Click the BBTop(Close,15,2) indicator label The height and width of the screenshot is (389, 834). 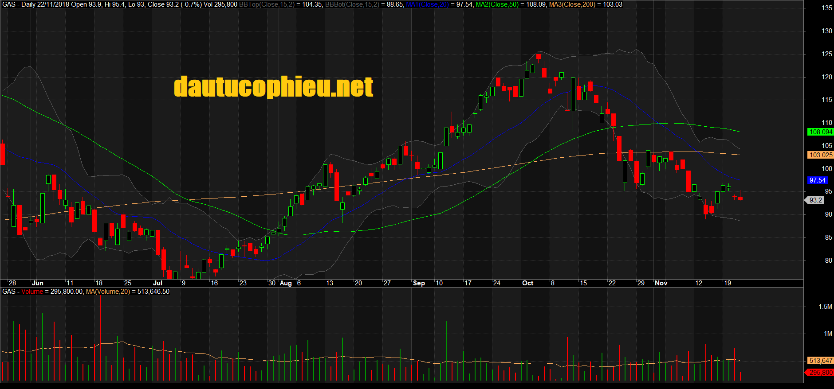pyautogui.click(x=267, y=4)
